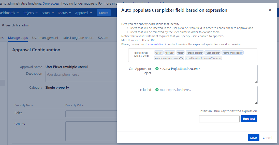The width and height of the screenshot is (279, 145).
Task: Save the expression configuration
Action: pos(253,138)
